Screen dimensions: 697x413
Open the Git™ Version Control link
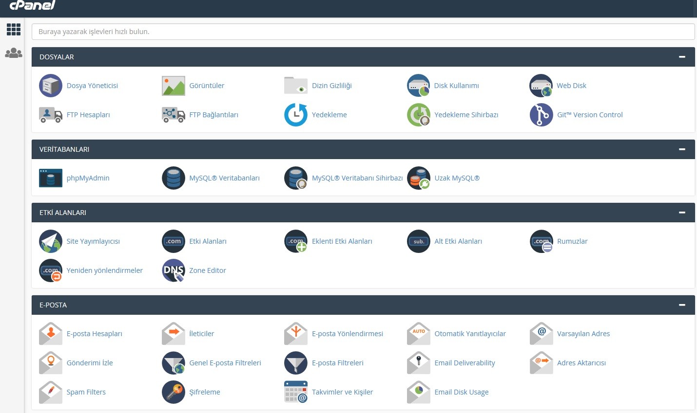[x=590, y=115]
